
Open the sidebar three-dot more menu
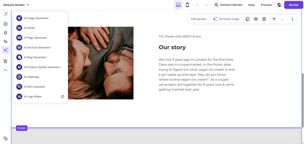pos(5,70)
